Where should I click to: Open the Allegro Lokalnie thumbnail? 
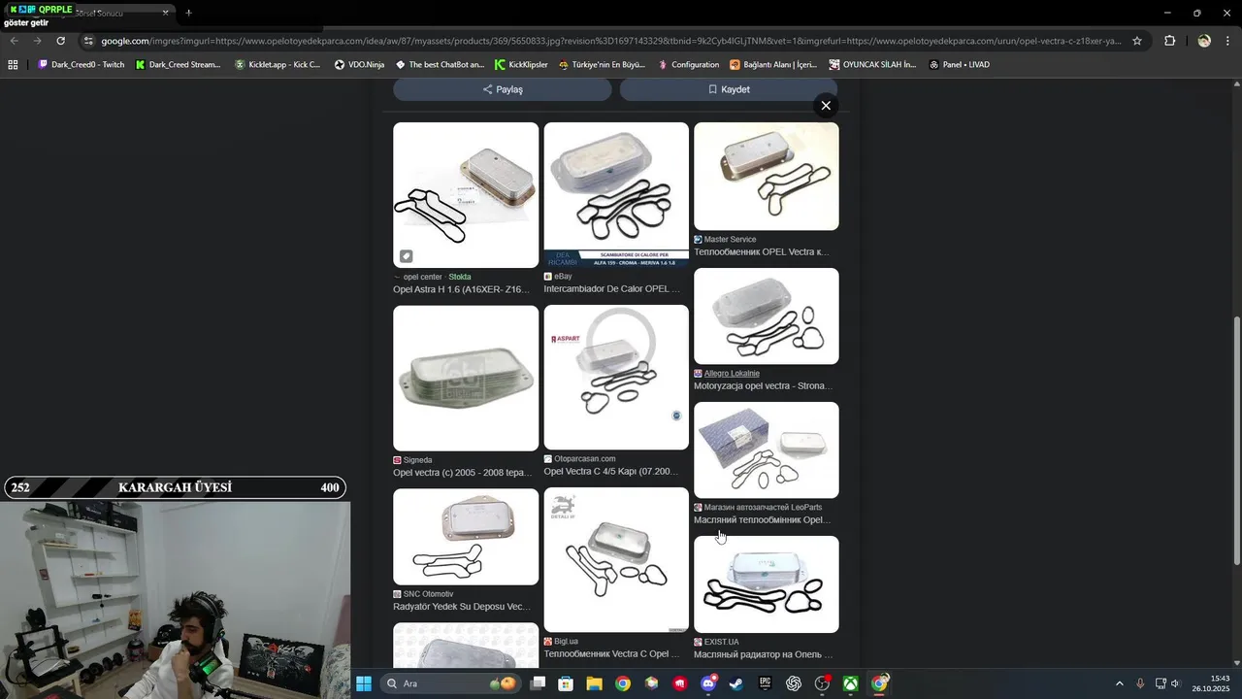(x=767, y=316)
